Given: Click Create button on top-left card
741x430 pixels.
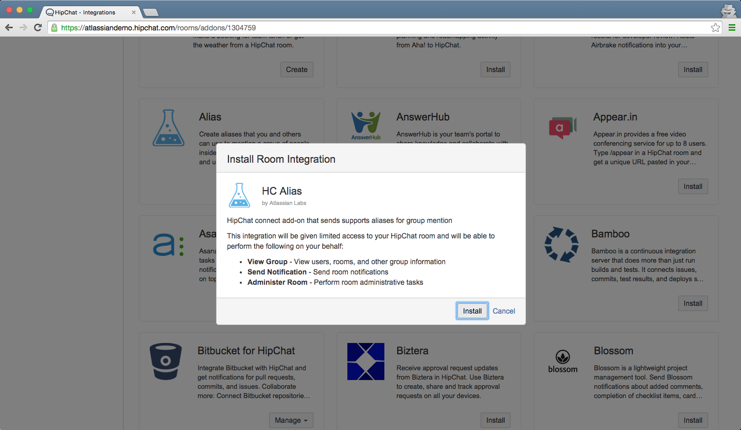Looking at the screenshot, I should coord(297,70).
